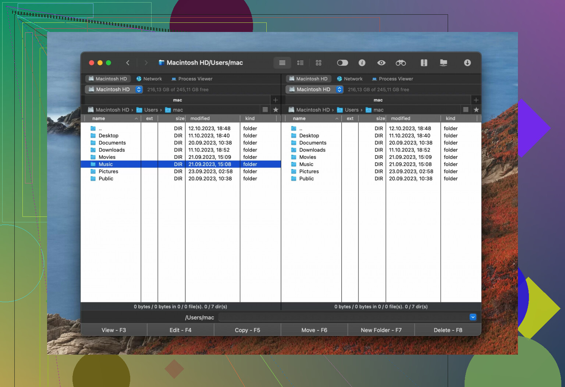Toggle Quick Look eye icon
The height and width of the screenshot is (387, 565).
[381, 63]
